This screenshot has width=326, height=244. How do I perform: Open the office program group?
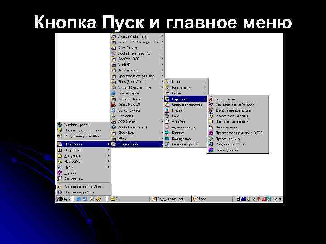tap(138, 139)
